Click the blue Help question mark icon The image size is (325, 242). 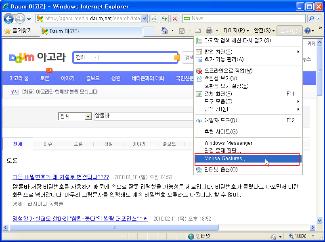pyautogui.click(x=307, y=31)
